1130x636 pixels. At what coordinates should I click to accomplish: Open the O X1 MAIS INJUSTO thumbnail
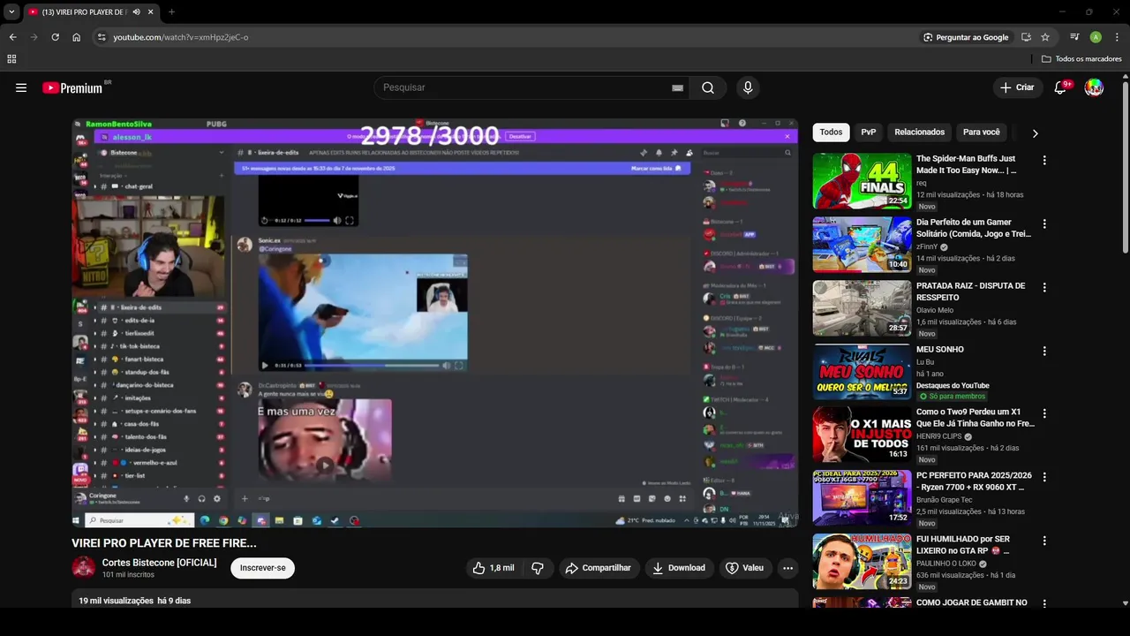(862, 435)
